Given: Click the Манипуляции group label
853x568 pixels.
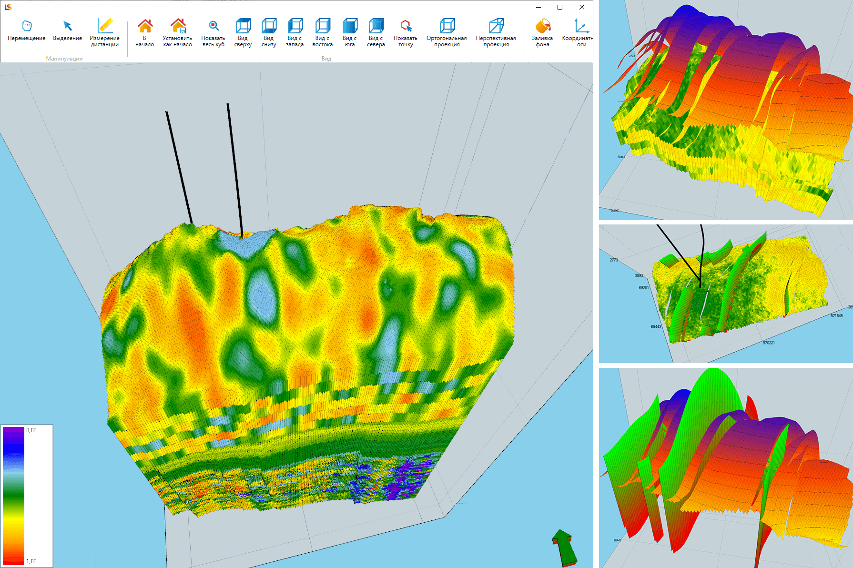Looking at the screenshot, I should pyautogui.click(x=64, y=59).
